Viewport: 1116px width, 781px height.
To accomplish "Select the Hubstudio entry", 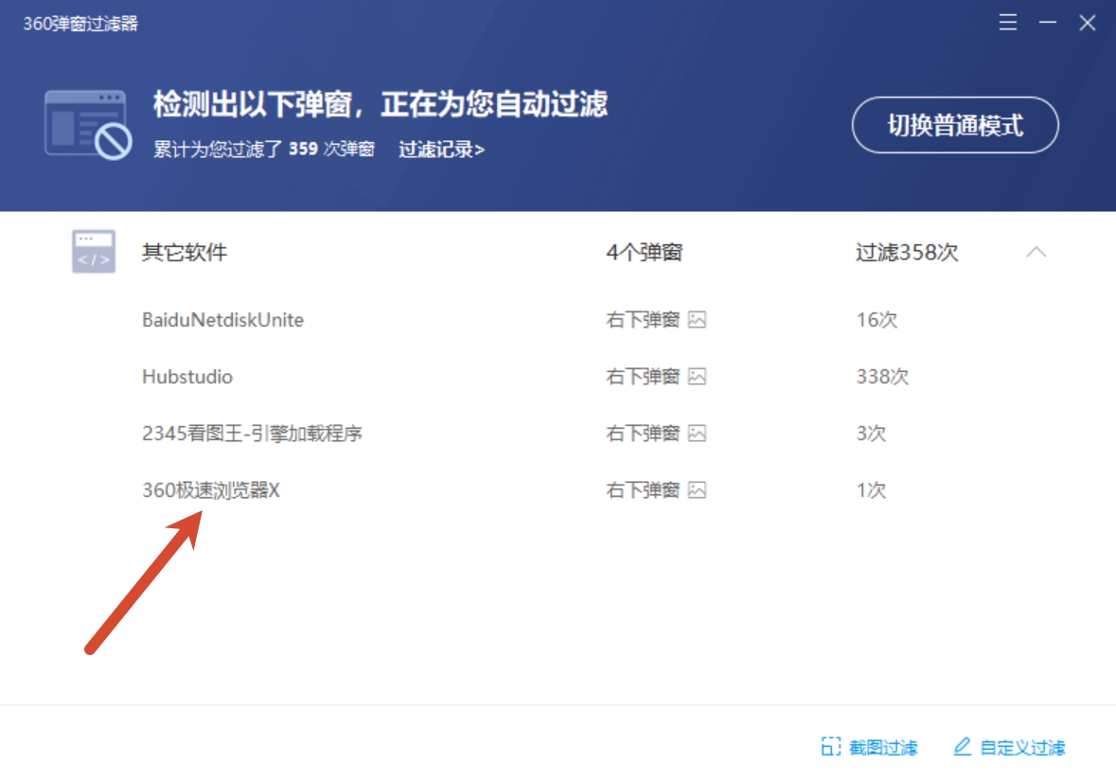I will click(x=187, y=377).
